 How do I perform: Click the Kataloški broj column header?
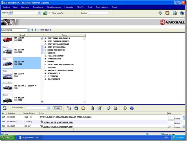click(31, 113)
